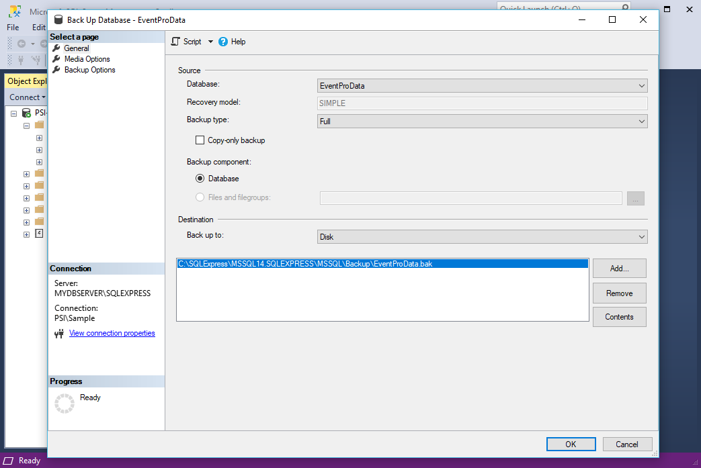
Task: Open the Edit menu in SSMS
Action: pyautogui.click(x=38, y=28)
